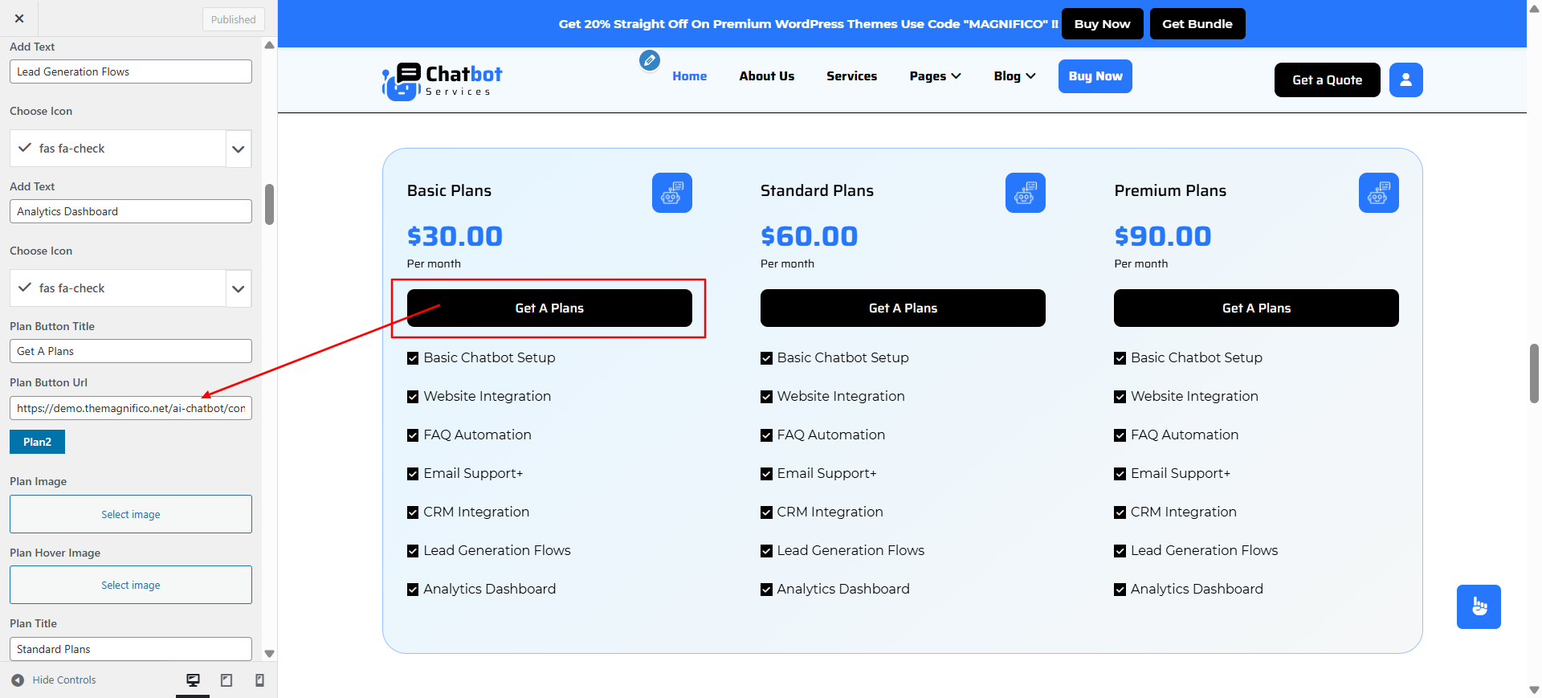Click Basic plan's FAQ Automation check icon
The image size is (1542, 698).
pos(413,435)
